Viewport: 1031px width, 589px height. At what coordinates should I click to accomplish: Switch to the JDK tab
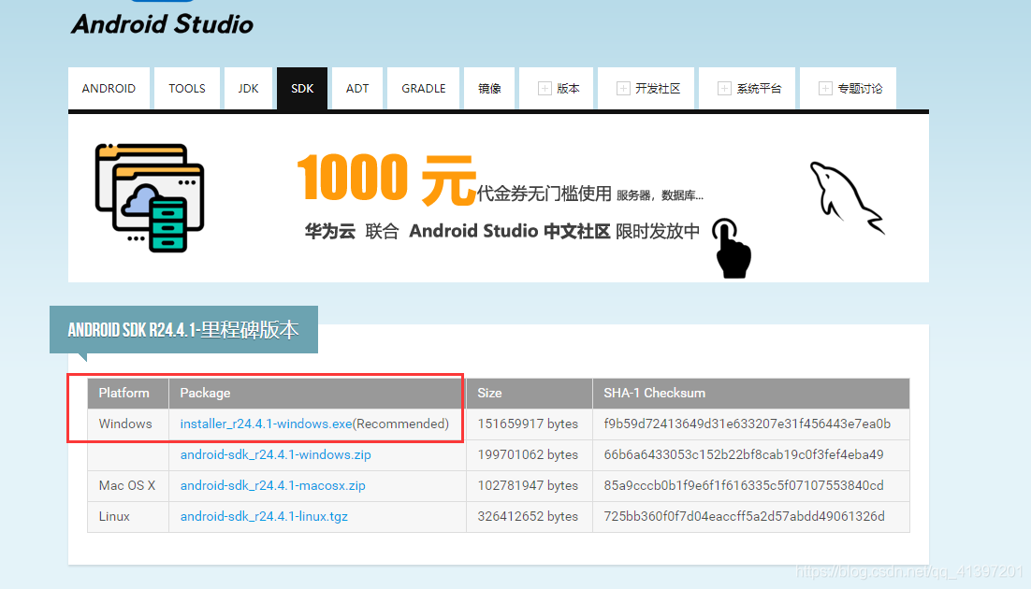coord(248,88)
